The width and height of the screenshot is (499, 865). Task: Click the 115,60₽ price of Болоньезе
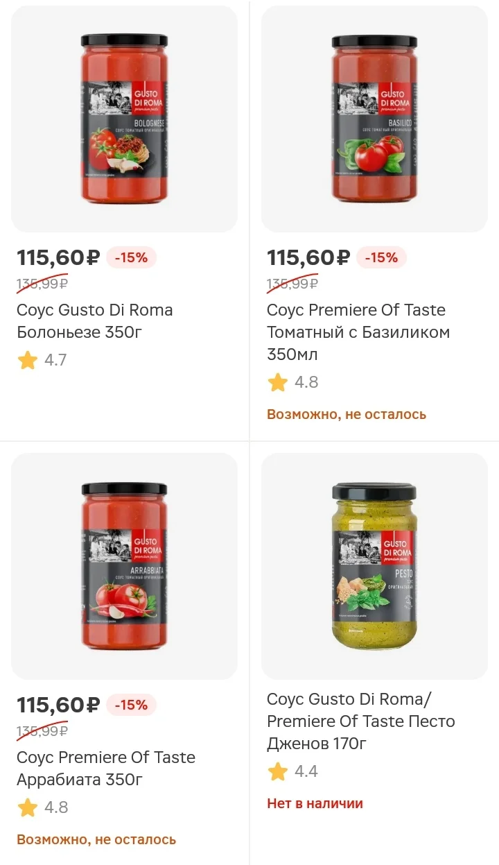[59, 257]
